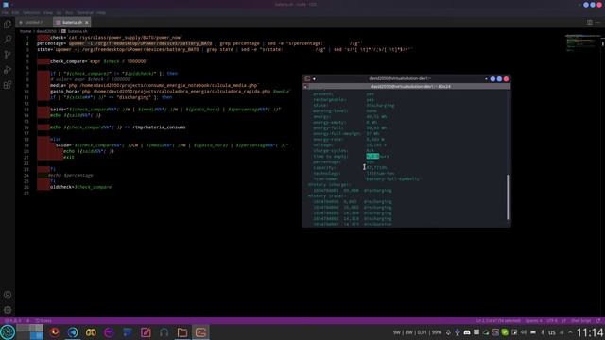Open the Source Control view
The width and height of the screenshot is (605, 340).
point(8,55)
